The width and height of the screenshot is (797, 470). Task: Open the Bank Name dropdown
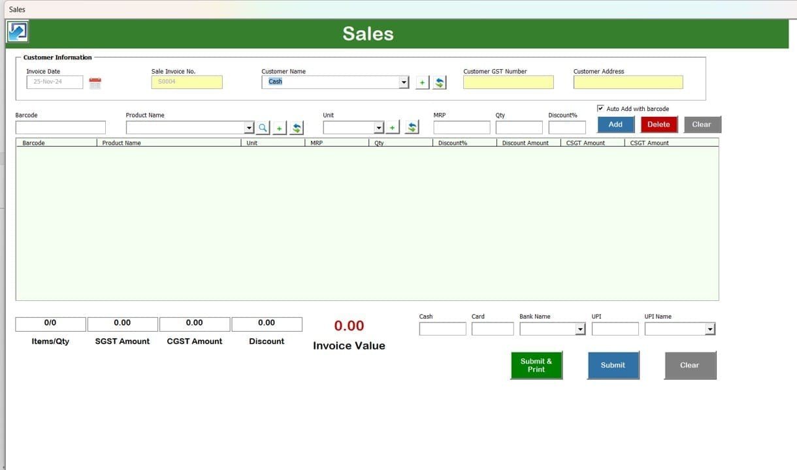(580, 329)
